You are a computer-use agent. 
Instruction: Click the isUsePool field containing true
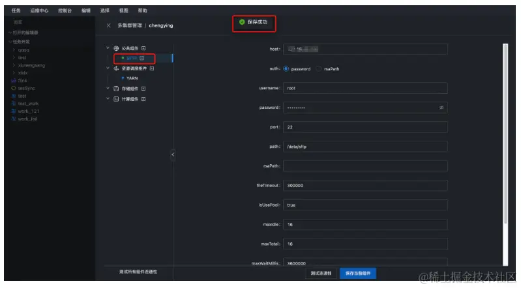point(365,205)
